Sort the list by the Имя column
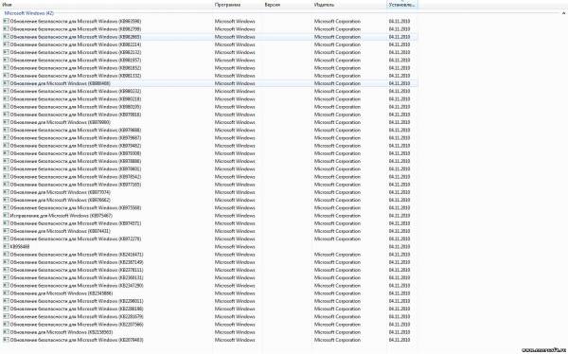The height and width of the screenshot is (354, 568). pyautogui.click(x=7, y=5)
